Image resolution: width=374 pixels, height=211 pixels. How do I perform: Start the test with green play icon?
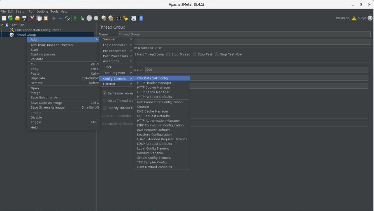(x=75, y=18)
